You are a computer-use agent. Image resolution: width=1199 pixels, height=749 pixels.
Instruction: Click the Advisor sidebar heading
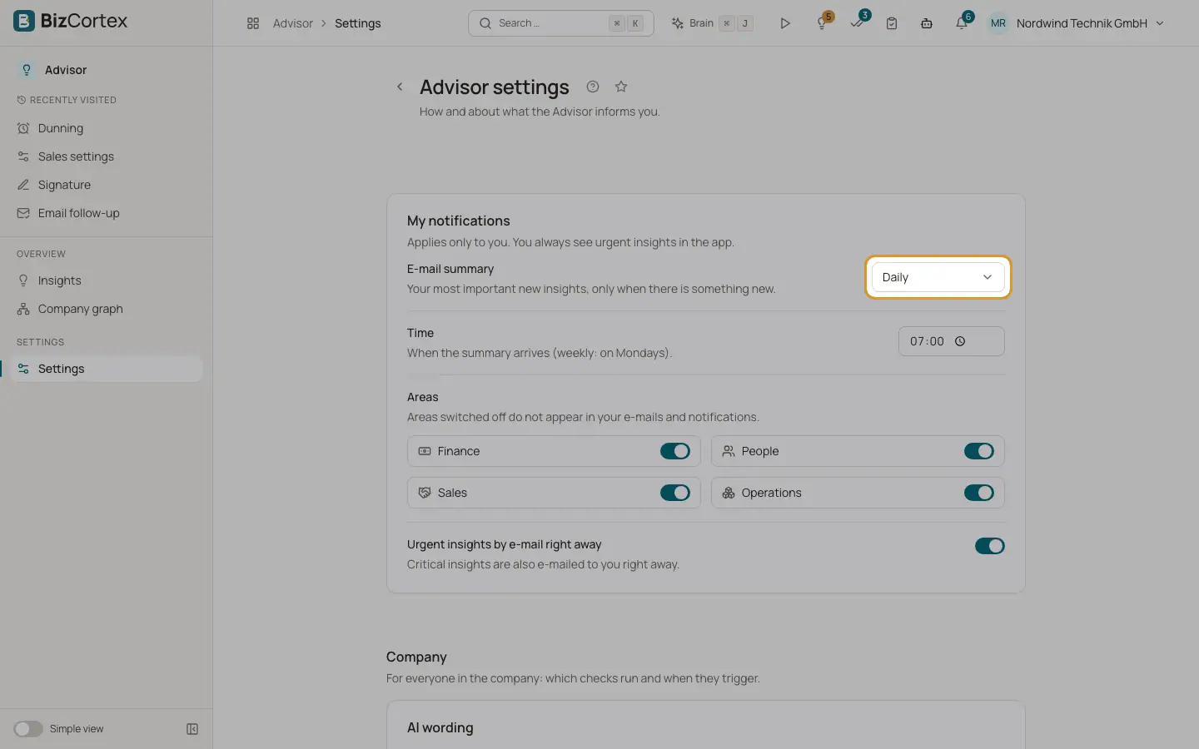[66, 70]
